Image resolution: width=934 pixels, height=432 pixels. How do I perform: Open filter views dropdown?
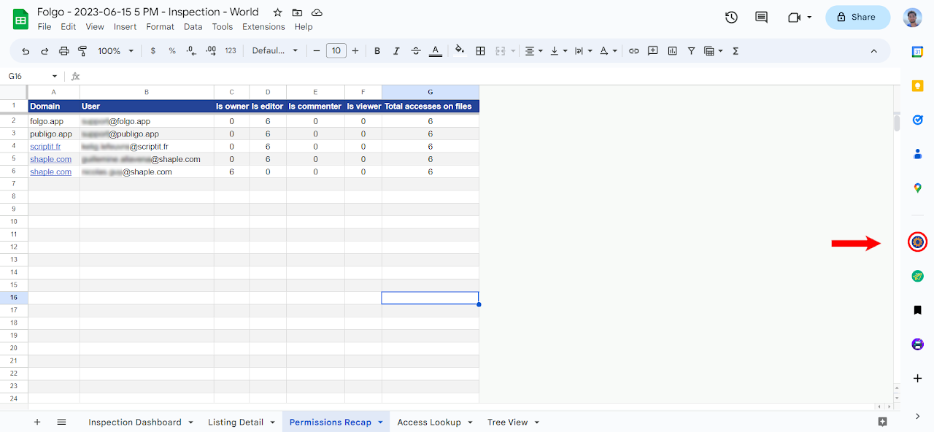pos(713,51)
